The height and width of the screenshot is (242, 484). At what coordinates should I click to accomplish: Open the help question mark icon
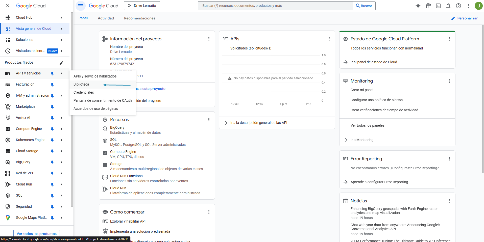(458, 6)
